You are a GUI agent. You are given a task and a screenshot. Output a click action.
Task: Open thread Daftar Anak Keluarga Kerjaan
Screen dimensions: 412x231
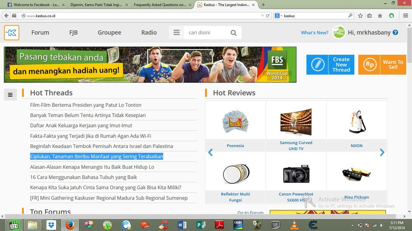[x=81, y=125]
